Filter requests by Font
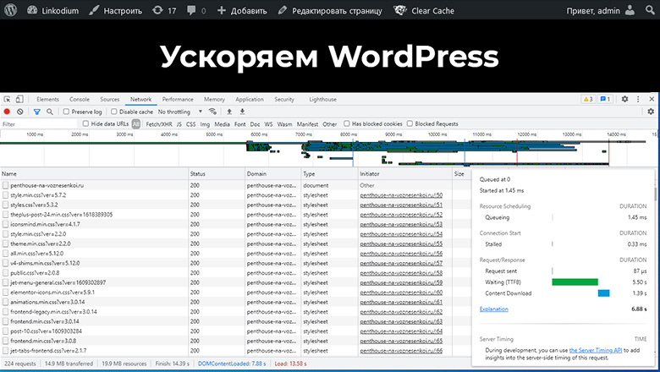The width and height of the screenshot is (660, 372). 240,124
